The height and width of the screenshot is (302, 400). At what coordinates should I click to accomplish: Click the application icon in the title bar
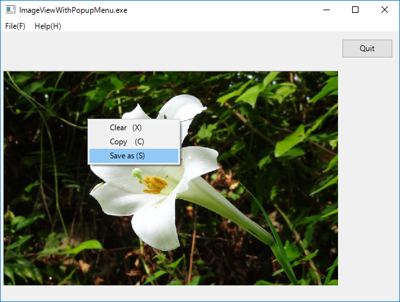(10, 10)
